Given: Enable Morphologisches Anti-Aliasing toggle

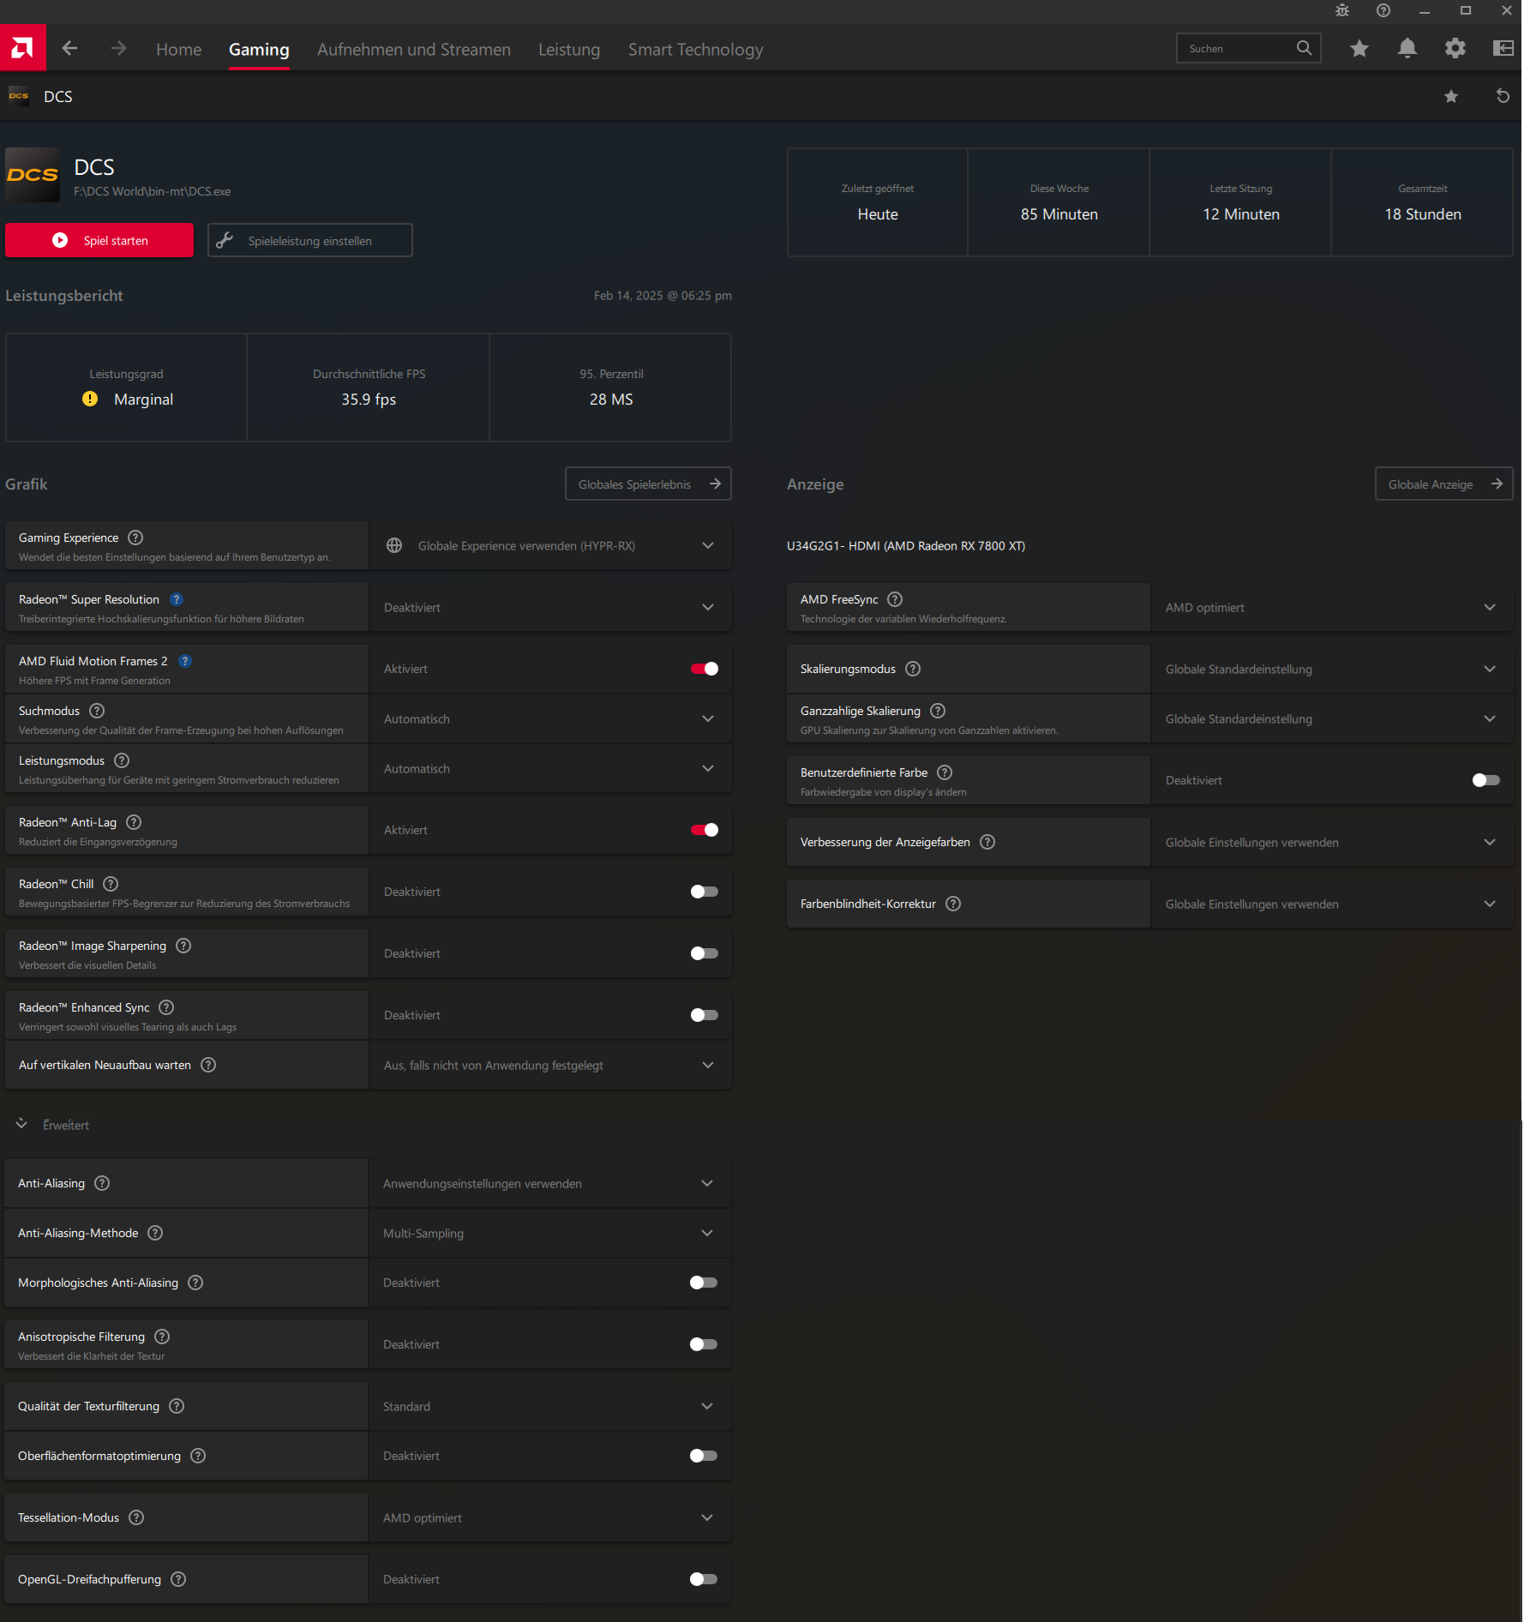Looking at the screenshot, I should 704,1283.
